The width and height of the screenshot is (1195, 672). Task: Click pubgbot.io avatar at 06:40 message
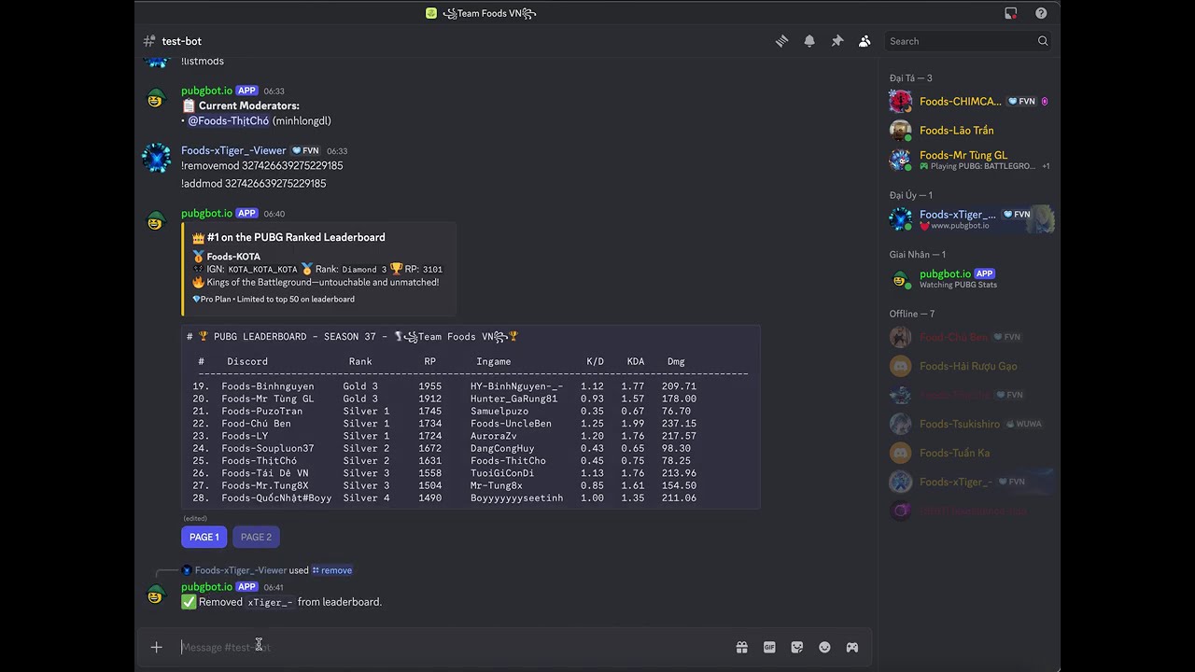tap(156, 222)
